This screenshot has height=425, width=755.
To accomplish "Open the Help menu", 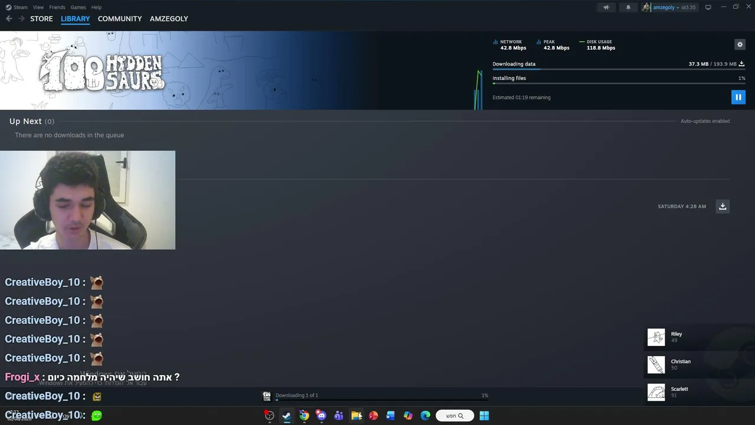I will click(96, 7).
